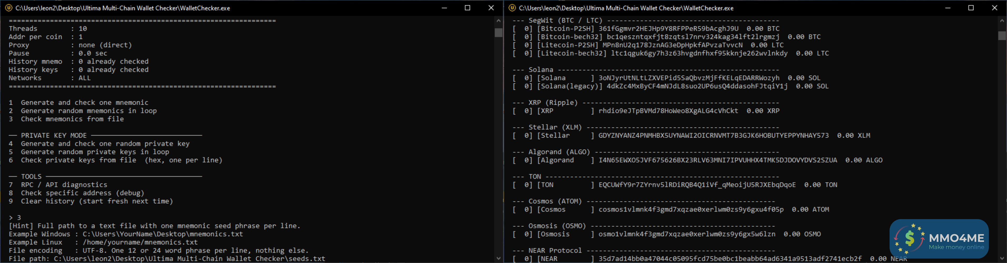Click the 'Pause : 0.0 sec' line

coord(58,53)
